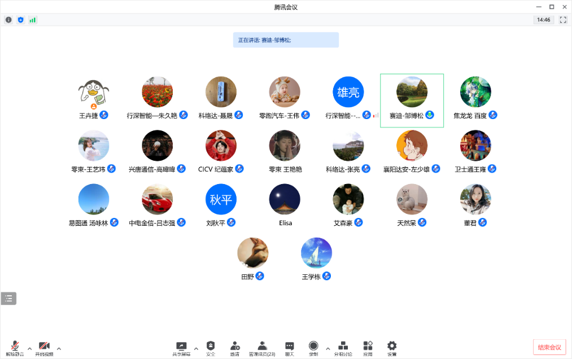Image resolution: width=572 pixels, height=359 pixels.
Task: Click mic icon beside 中电金信-吕志强
Action: (181, 222)
